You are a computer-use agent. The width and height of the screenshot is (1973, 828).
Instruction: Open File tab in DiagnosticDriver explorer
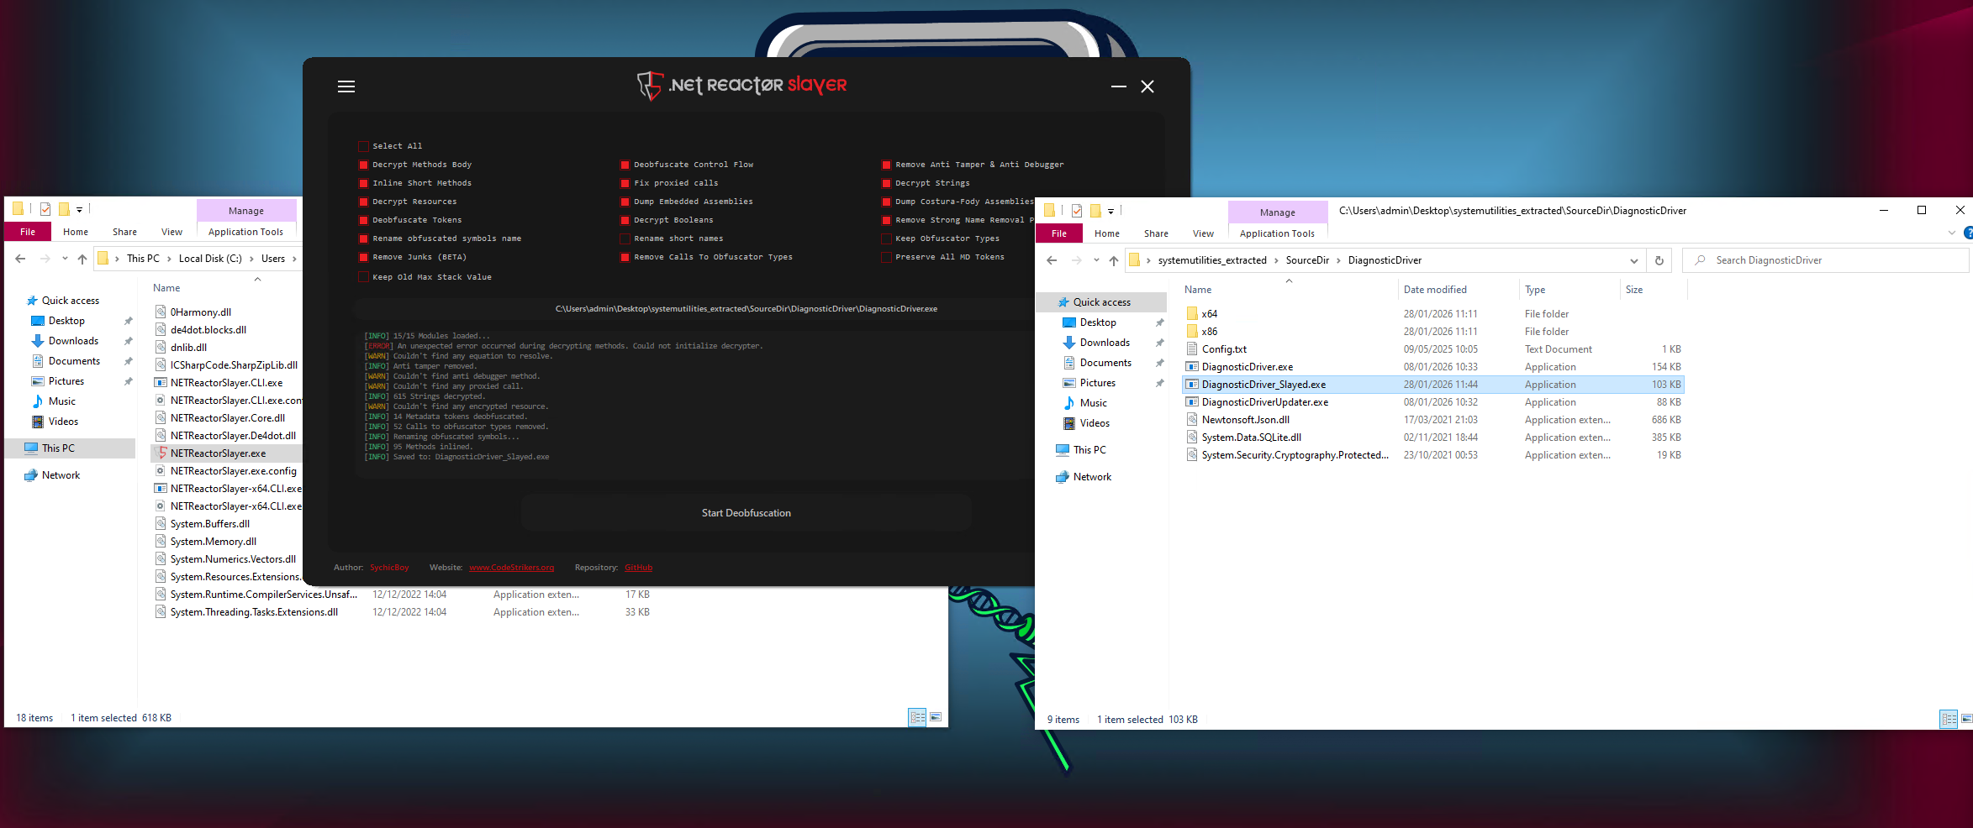(x=1059, y=233)
